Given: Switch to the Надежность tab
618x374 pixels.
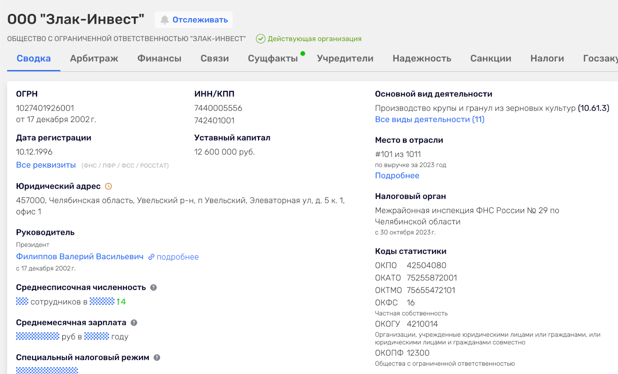Looking at the screenshot, I should point(422,58).
